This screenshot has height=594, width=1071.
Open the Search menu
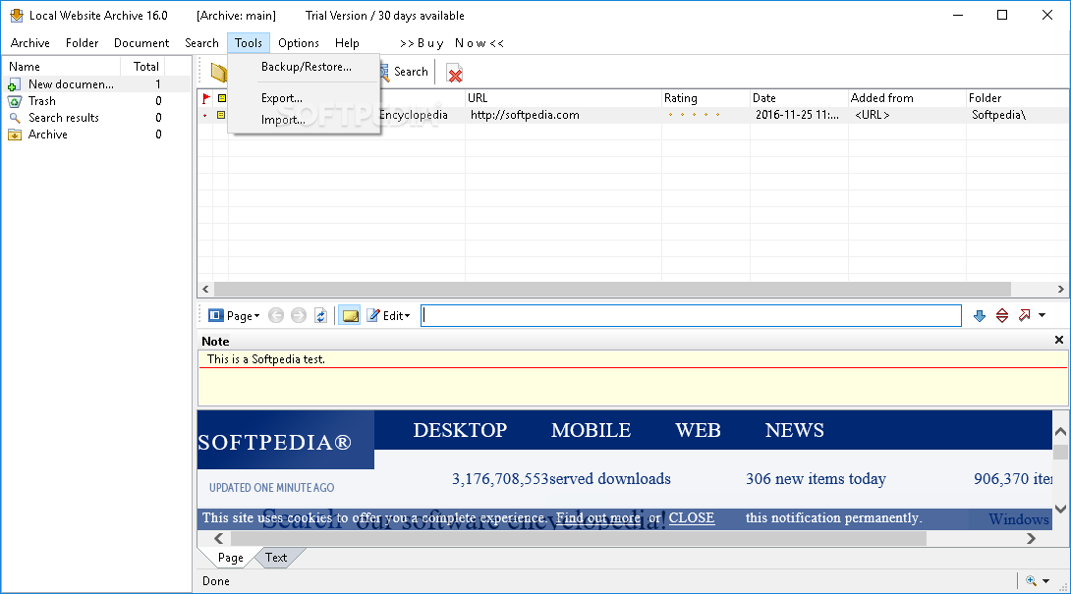click(x=201, y=43)
